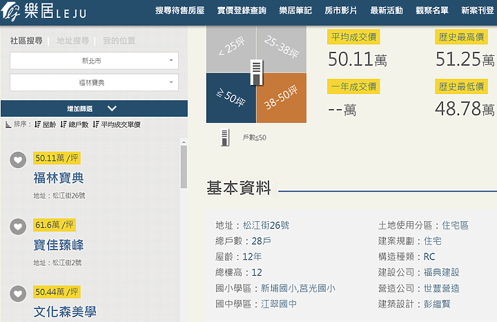497x322 pixels.
Task: Open 搜尋待售房屋 menu
Action: (179, 10)
